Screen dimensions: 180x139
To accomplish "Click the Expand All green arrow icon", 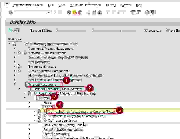I will tap(11, 30).
